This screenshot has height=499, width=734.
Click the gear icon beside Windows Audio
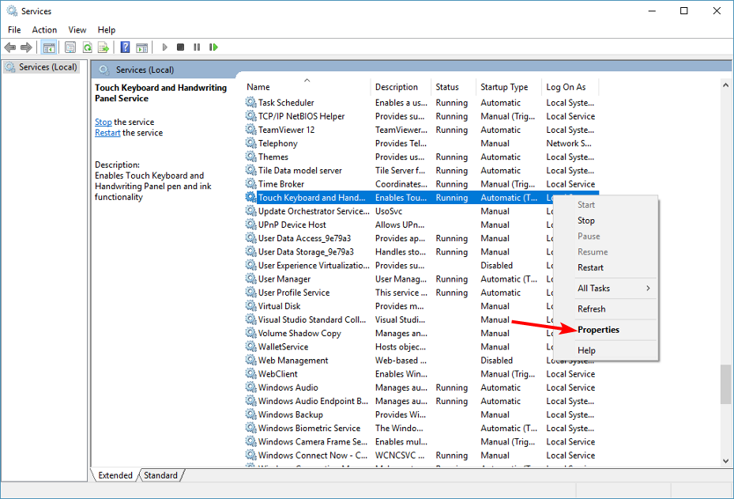(x=251, y=387)
